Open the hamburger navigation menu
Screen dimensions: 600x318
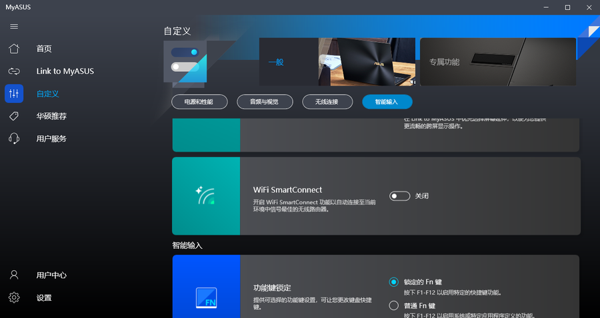click(14, 27)
